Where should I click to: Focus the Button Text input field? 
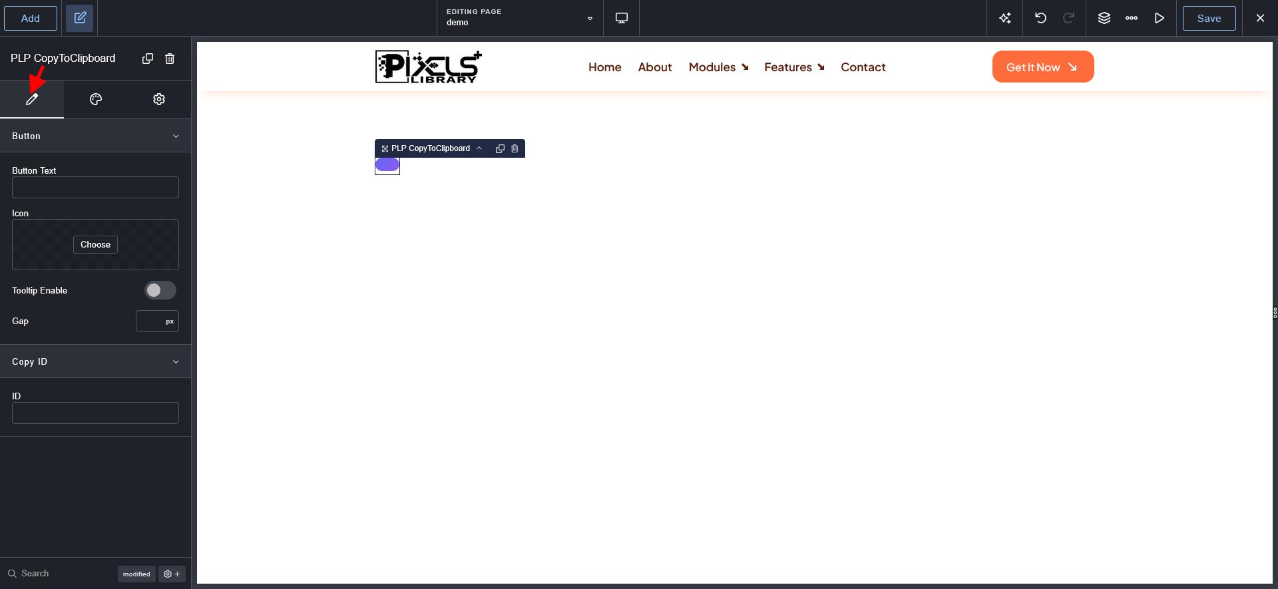pos(95,187)
